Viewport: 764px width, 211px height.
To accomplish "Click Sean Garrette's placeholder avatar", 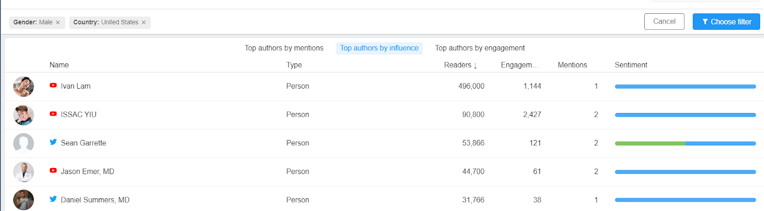I will pos(24,143).
